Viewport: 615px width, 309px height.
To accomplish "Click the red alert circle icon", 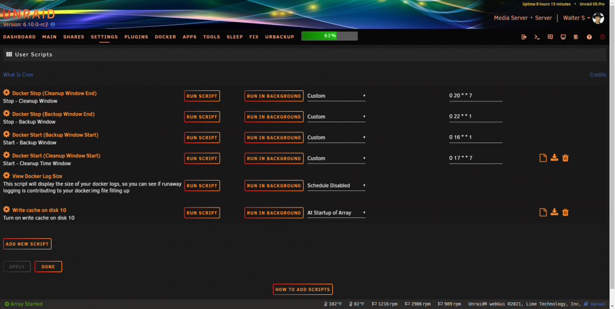I will click(603, 37).
